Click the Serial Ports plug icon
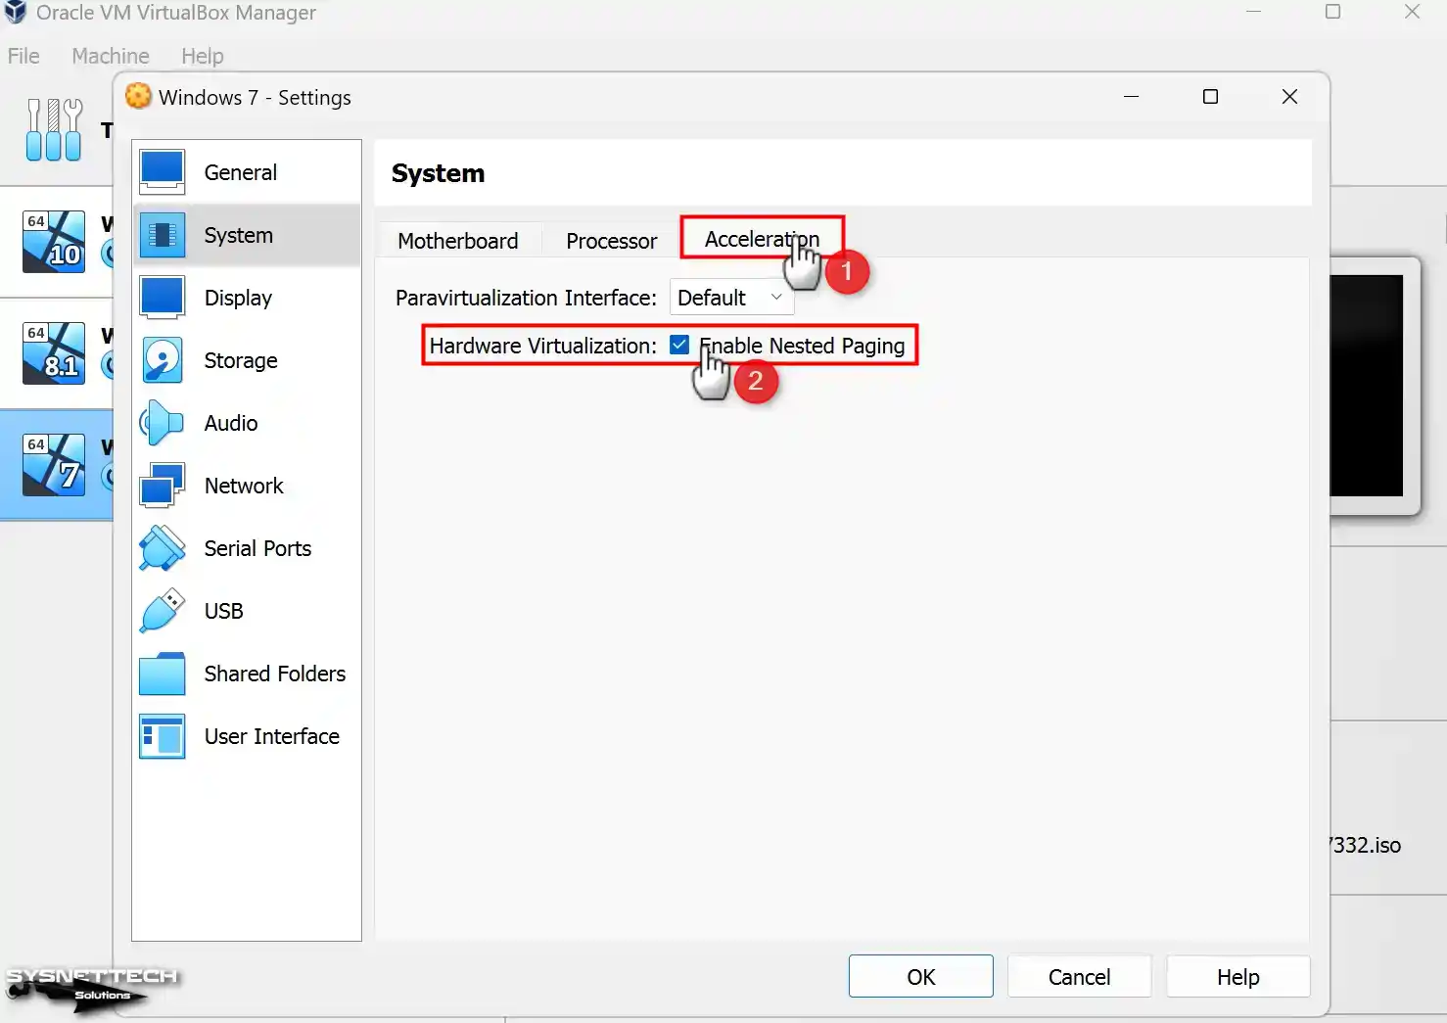 pyautogui.click(x=162, y=548)
